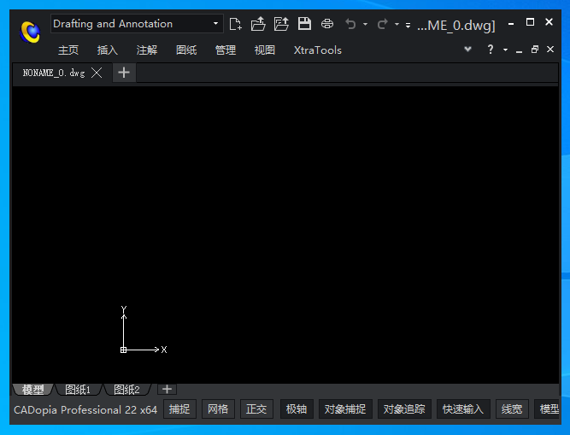Toggle the 网格 grid display
The height and width of the screenshot is (435, 570).
(x=218, y=409)
